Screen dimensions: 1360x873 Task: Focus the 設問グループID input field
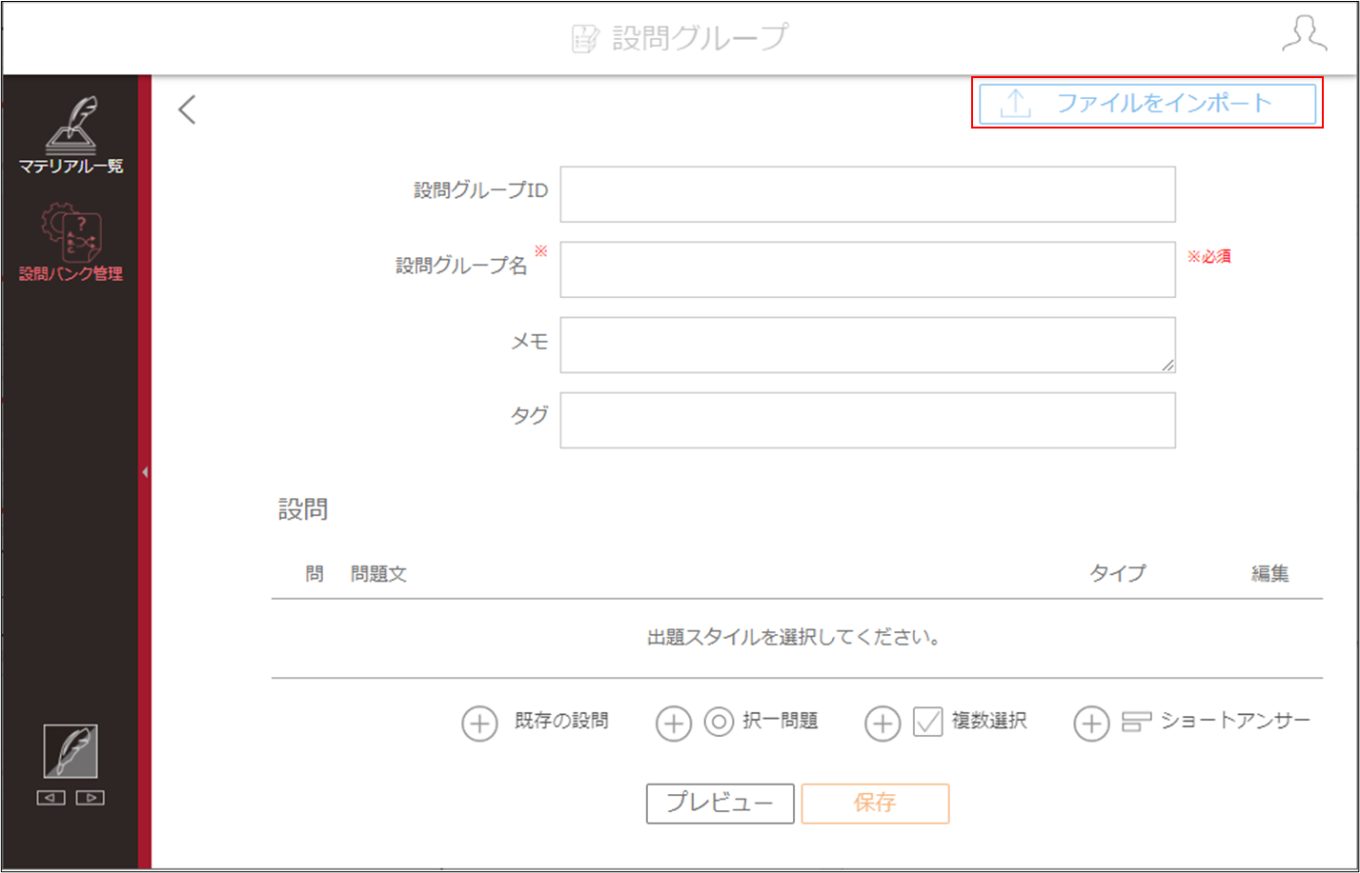[x=867, y=194]
